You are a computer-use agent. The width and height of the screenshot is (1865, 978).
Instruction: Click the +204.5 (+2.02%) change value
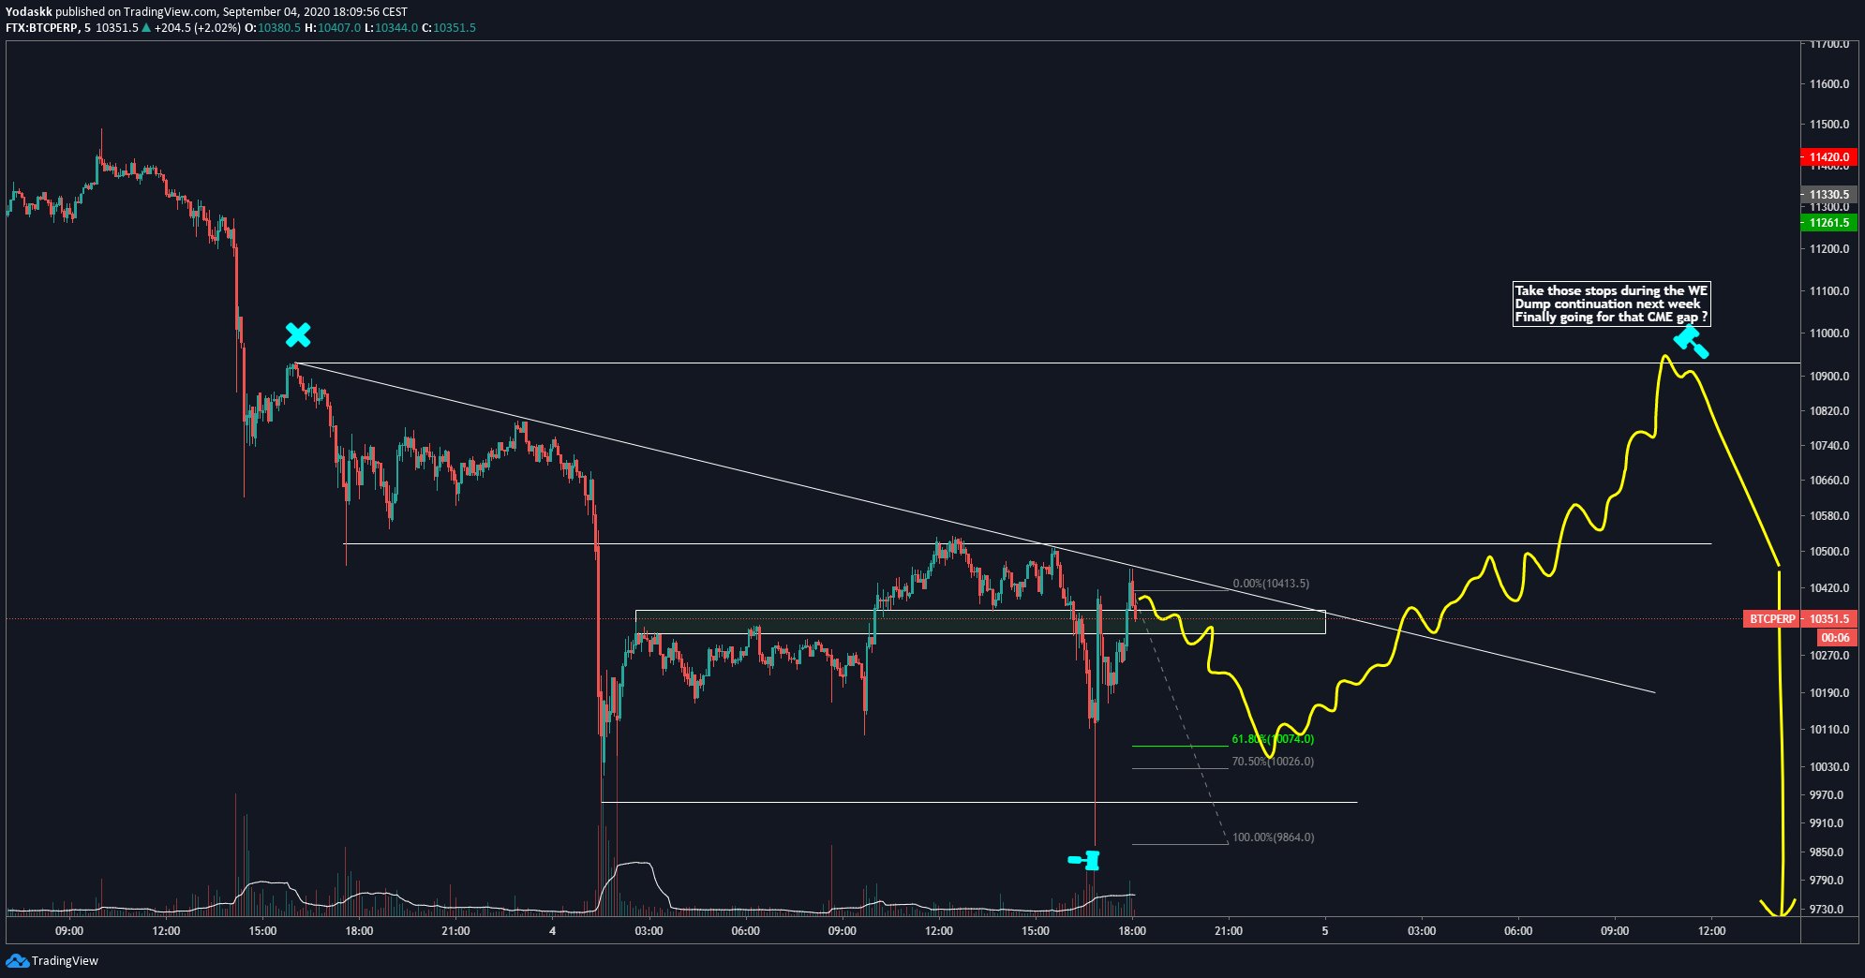point(197,28)
